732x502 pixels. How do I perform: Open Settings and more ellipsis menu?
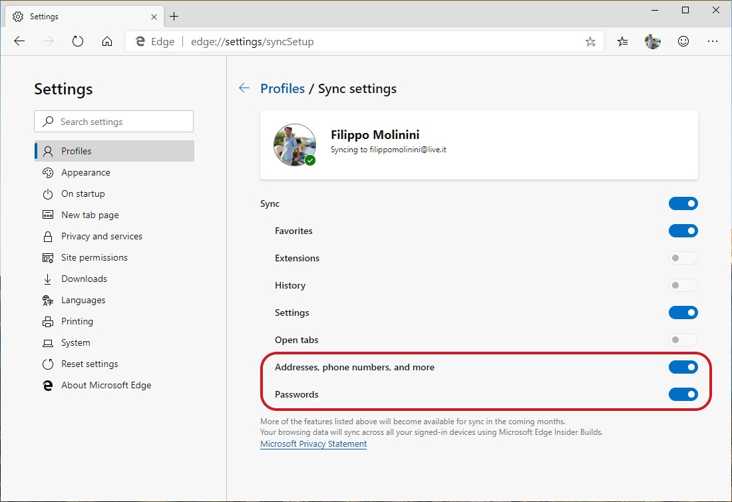click(x=713, y=41)
